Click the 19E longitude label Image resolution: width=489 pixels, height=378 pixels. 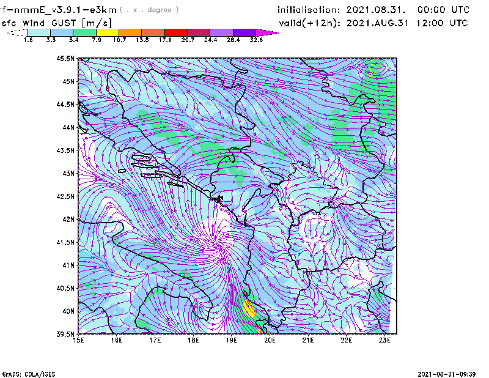tap(232, 340)
